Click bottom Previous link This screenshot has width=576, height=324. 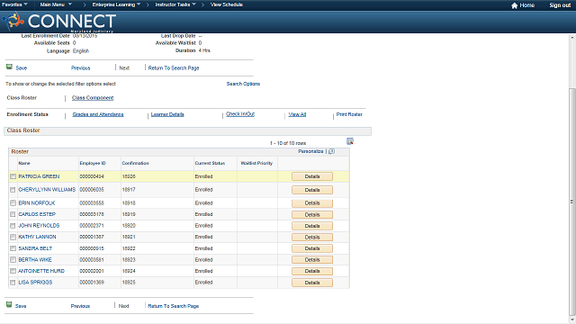(80, 306)
